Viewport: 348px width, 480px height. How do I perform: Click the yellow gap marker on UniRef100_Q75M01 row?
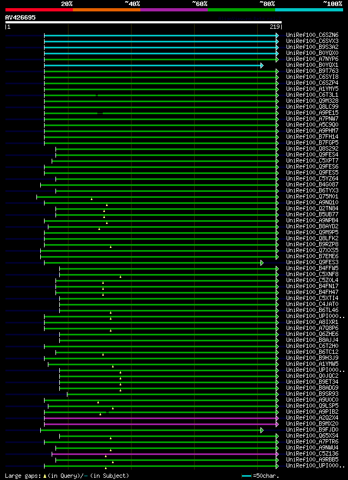tap(91, 200)
